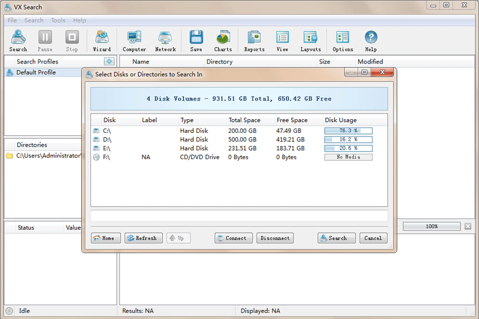Open the Charts toolbar icon
Viewport: 479px width, 319px height.
(x=223, y=41)
